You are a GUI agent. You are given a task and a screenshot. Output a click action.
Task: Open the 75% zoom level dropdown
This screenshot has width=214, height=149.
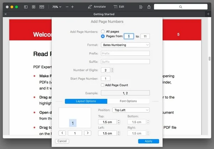point(57,7)
